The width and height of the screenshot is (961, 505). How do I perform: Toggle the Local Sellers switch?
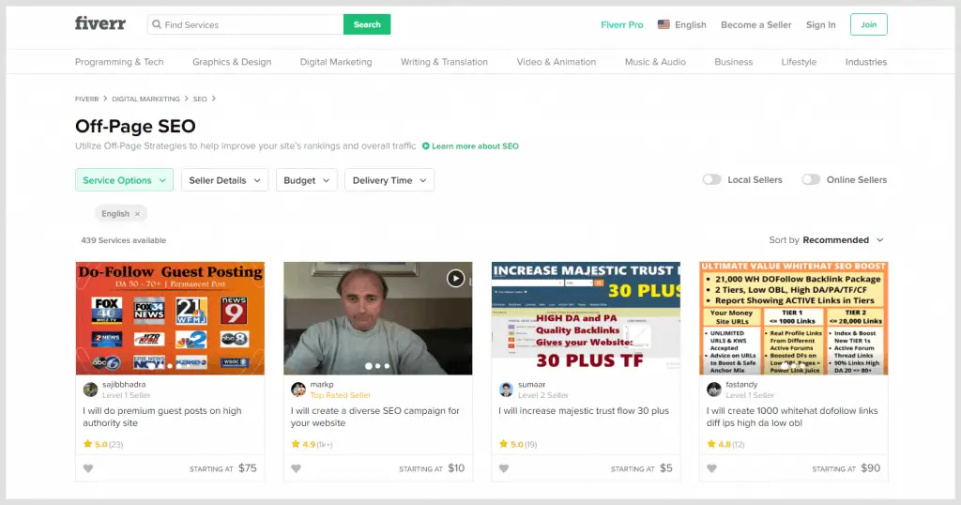pyautogui.click(x=711, y=179)
